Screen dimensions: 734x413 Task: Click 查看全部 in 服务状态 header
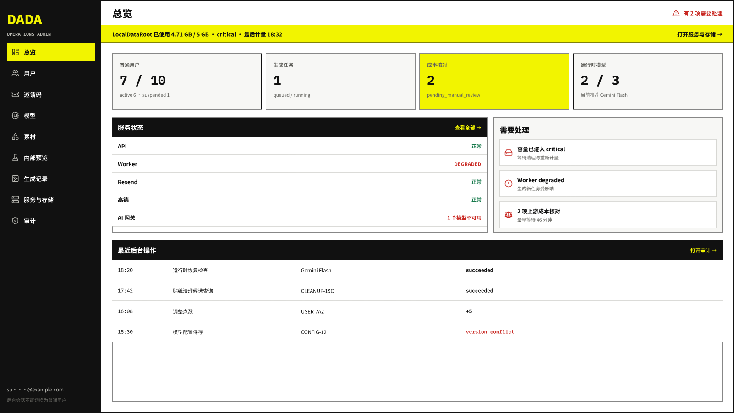468,128
